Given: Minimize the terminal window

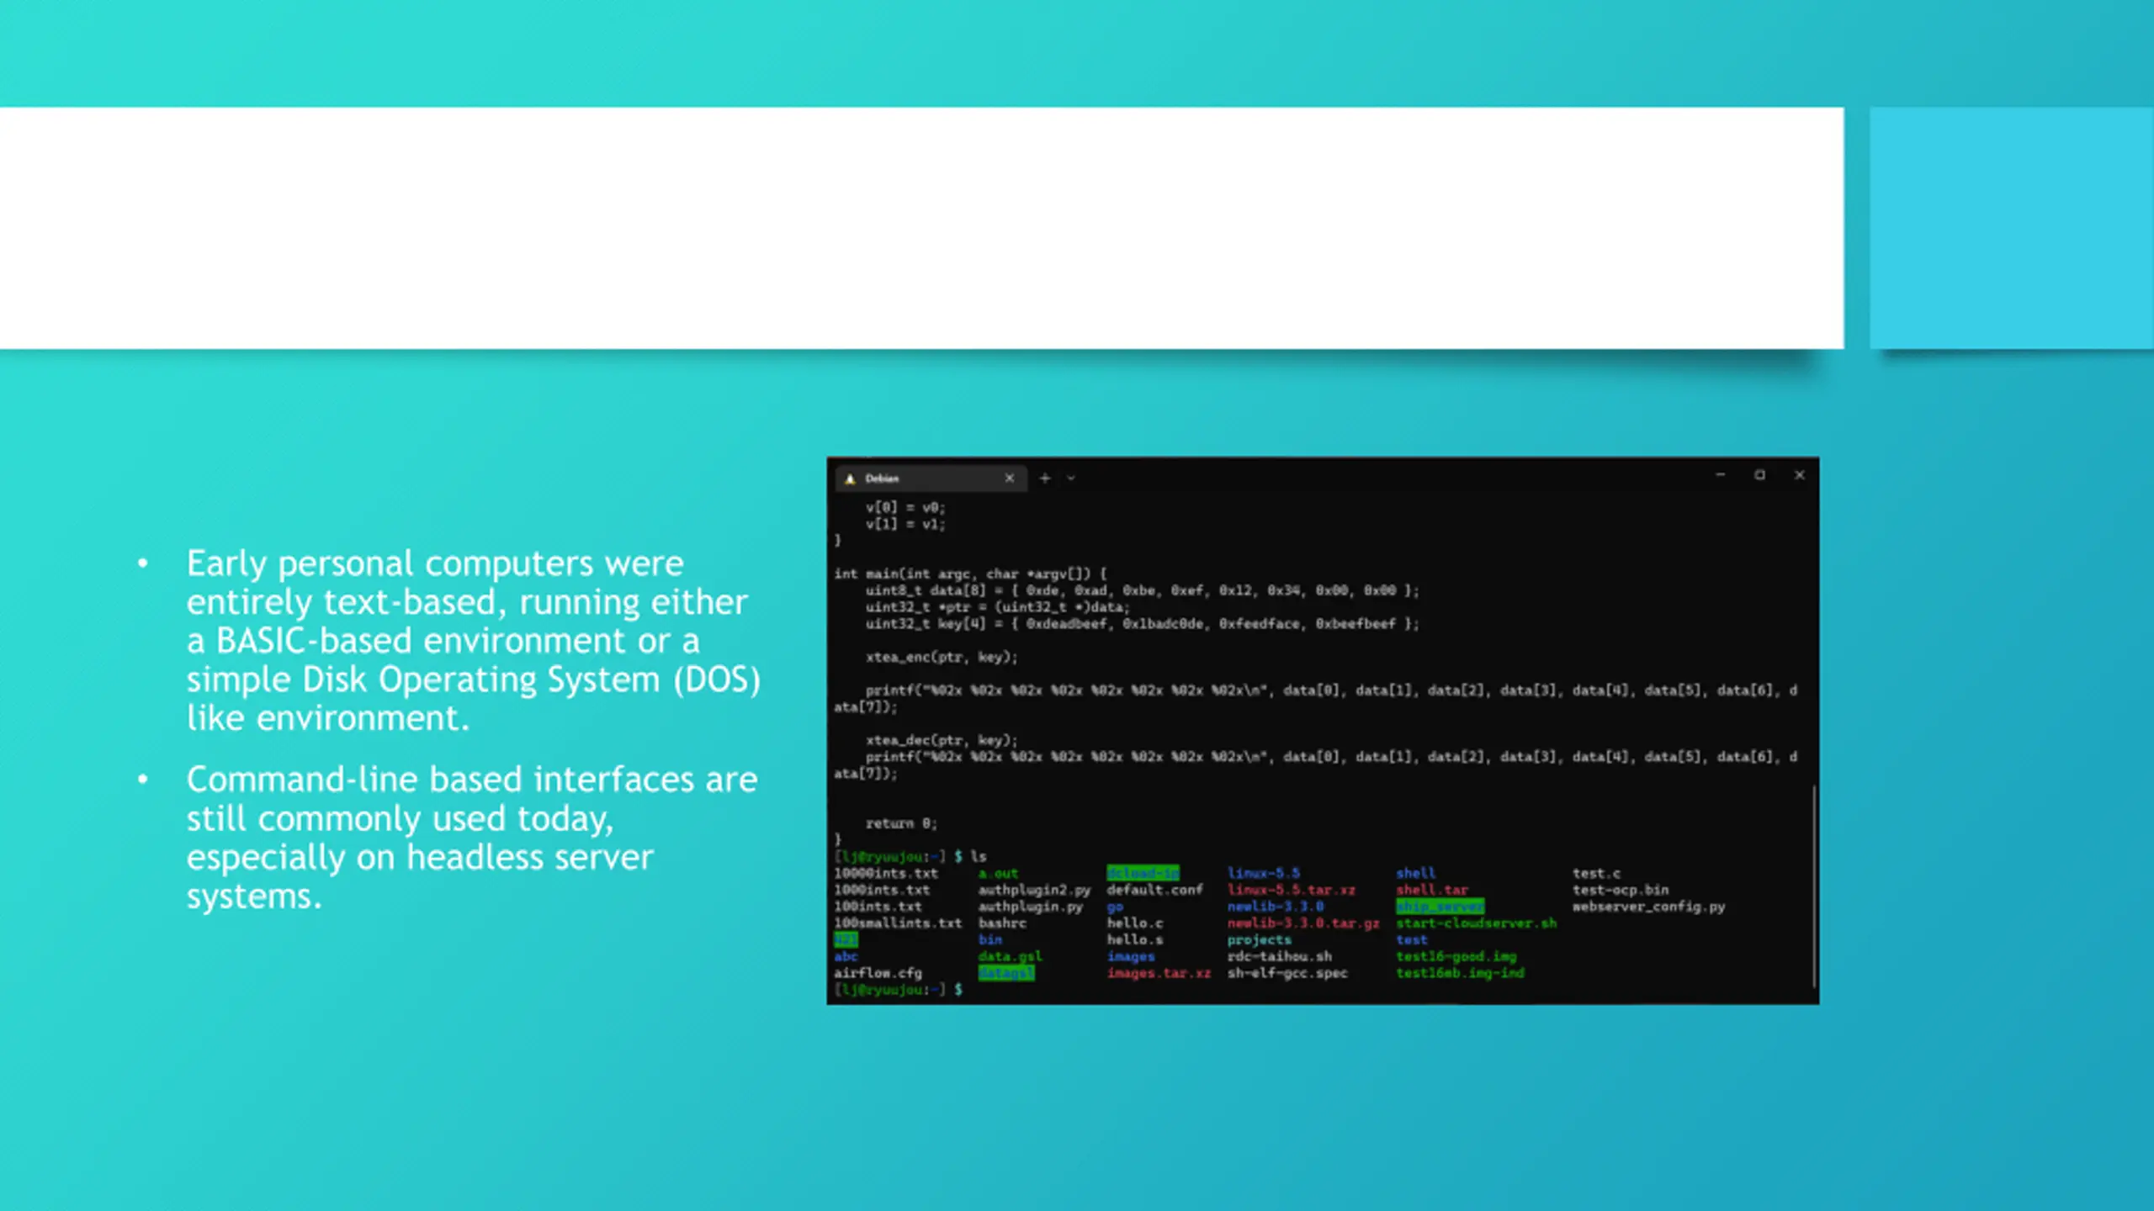Looking at the screenshot, I should [x=1720, y=475].
